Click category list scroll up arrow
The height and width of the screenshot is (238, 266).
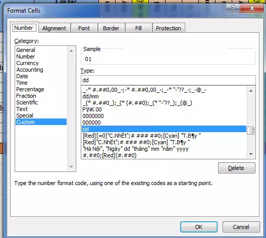pyautogui.click(x=71, y=51)
